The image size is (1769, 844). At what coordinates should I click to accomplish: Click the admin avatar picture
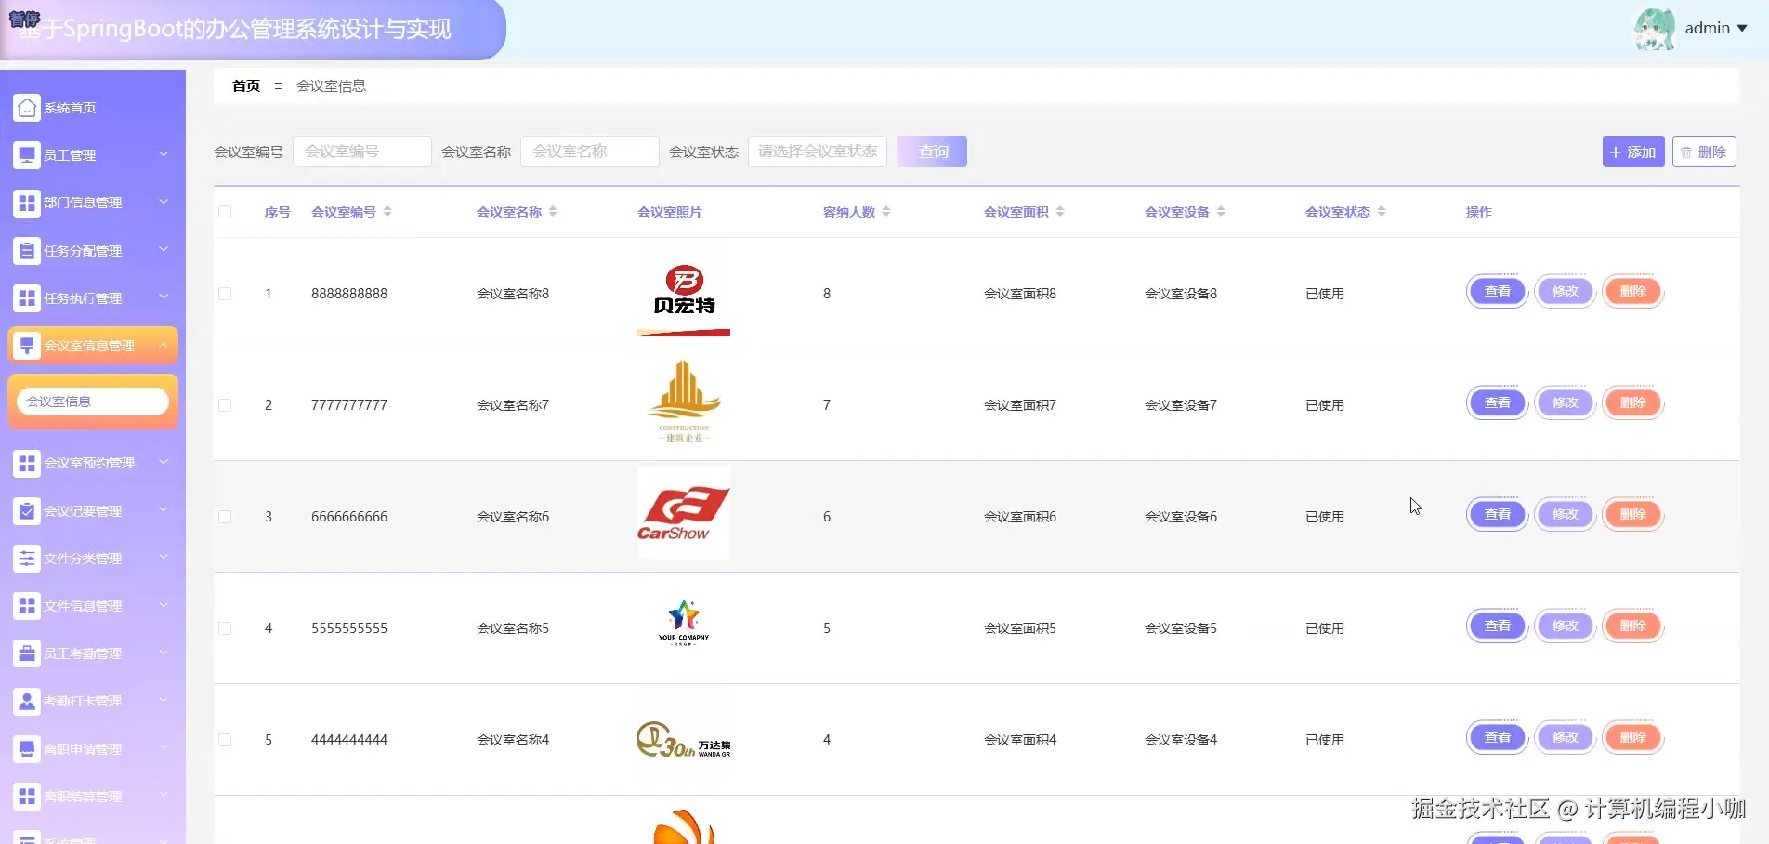pos(1655,29)
